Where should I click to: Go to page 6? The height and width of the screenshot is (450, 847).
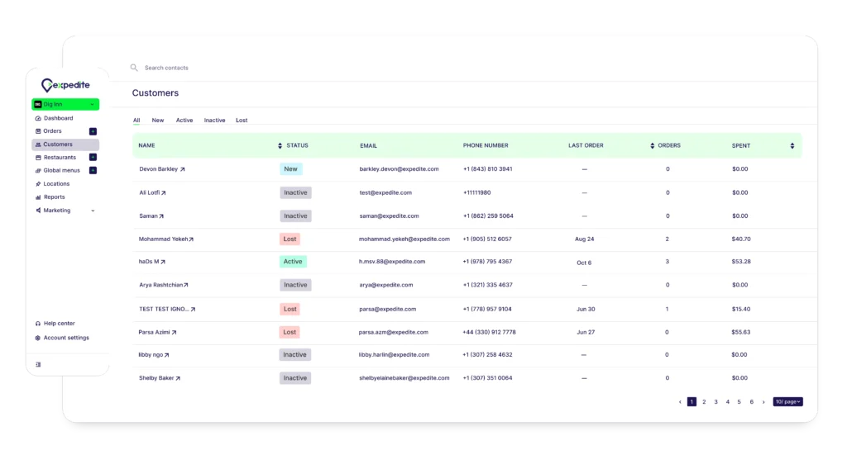(x=751, y=402)
